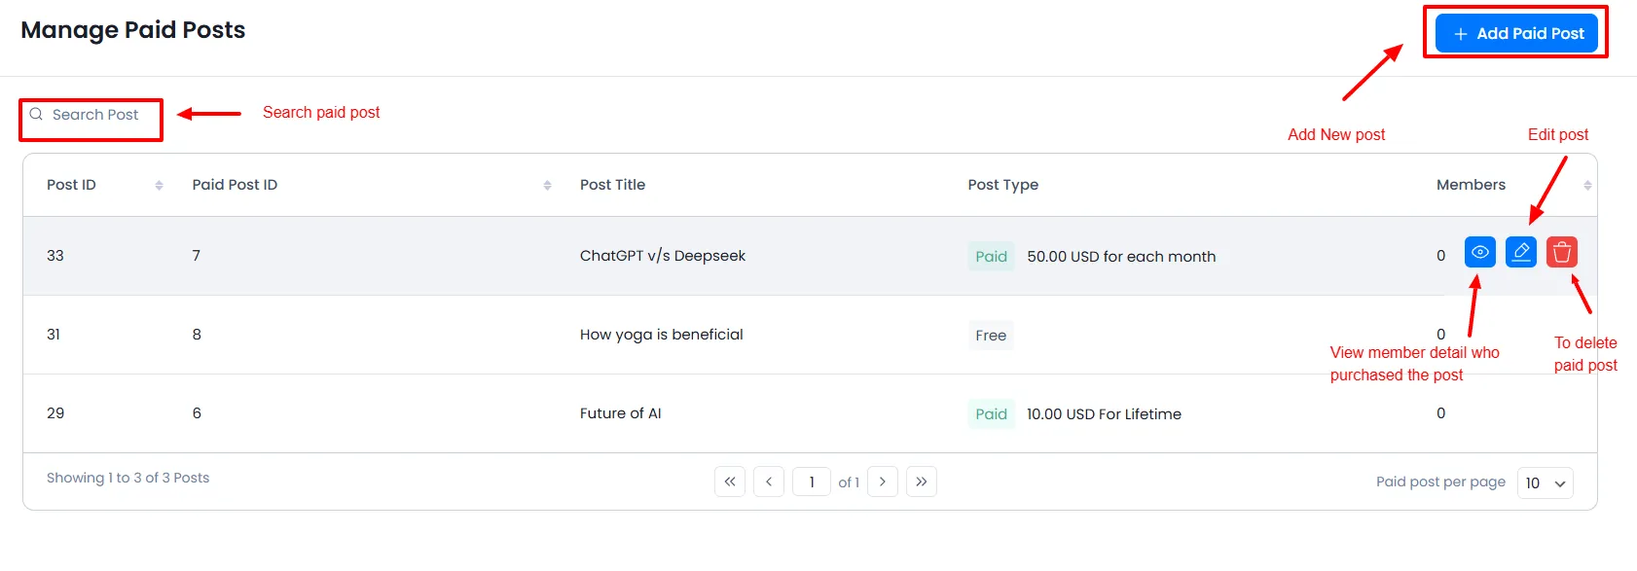Open the view members eye icon for ChatGPT v/s Deepseek

(x=1479, y=252)
